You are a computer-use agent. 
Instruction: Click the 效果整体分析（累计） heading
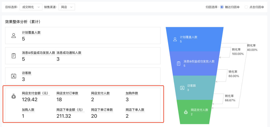click(22, 22)
